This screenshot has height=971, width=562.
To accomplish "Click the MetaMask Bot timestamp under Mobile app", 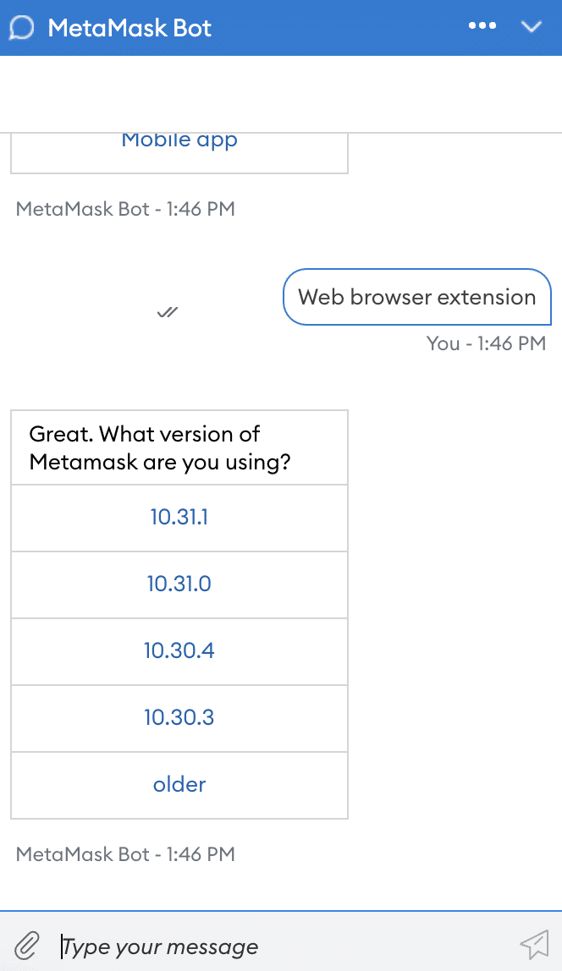I will (125, 209).
